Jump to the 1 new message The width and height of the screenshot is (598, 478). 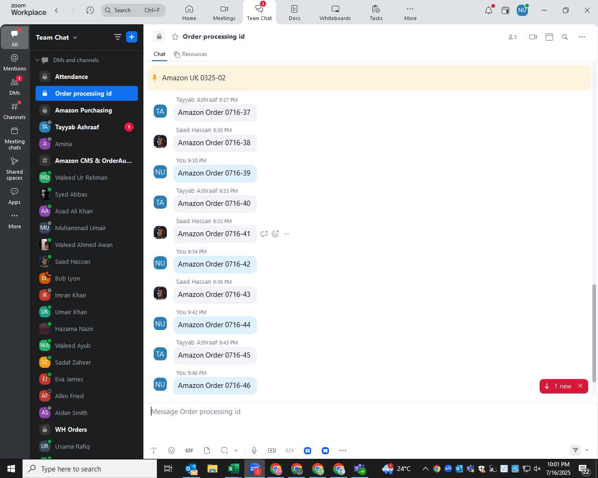[x=559, y=386]
